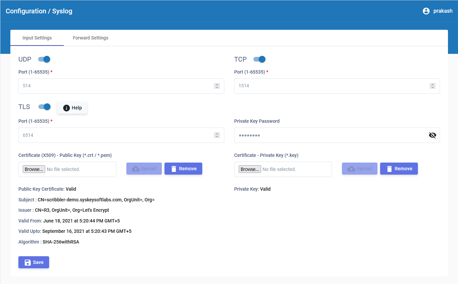This screenshot has width=458, height=284.
Task: Switch off the TLS toggle
Action: pos(44,107)
